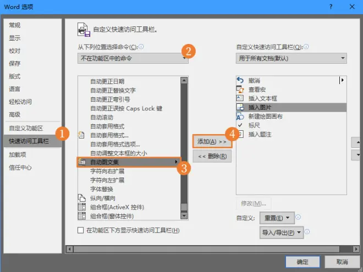Click the command list scroll down arrow
Screen dimensions: 363x272
(184, 216)
